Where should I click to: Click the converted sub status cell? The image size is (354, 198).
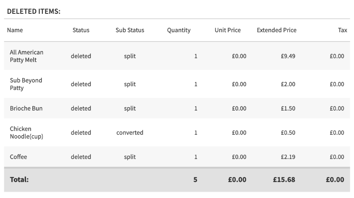tap(130, 133)
